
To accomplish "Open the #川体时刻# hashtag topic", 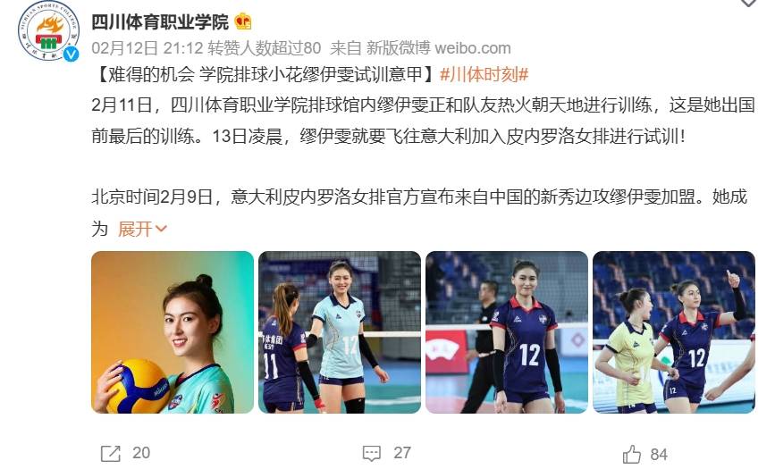I will pyautogui.click(x=484, y=75).
